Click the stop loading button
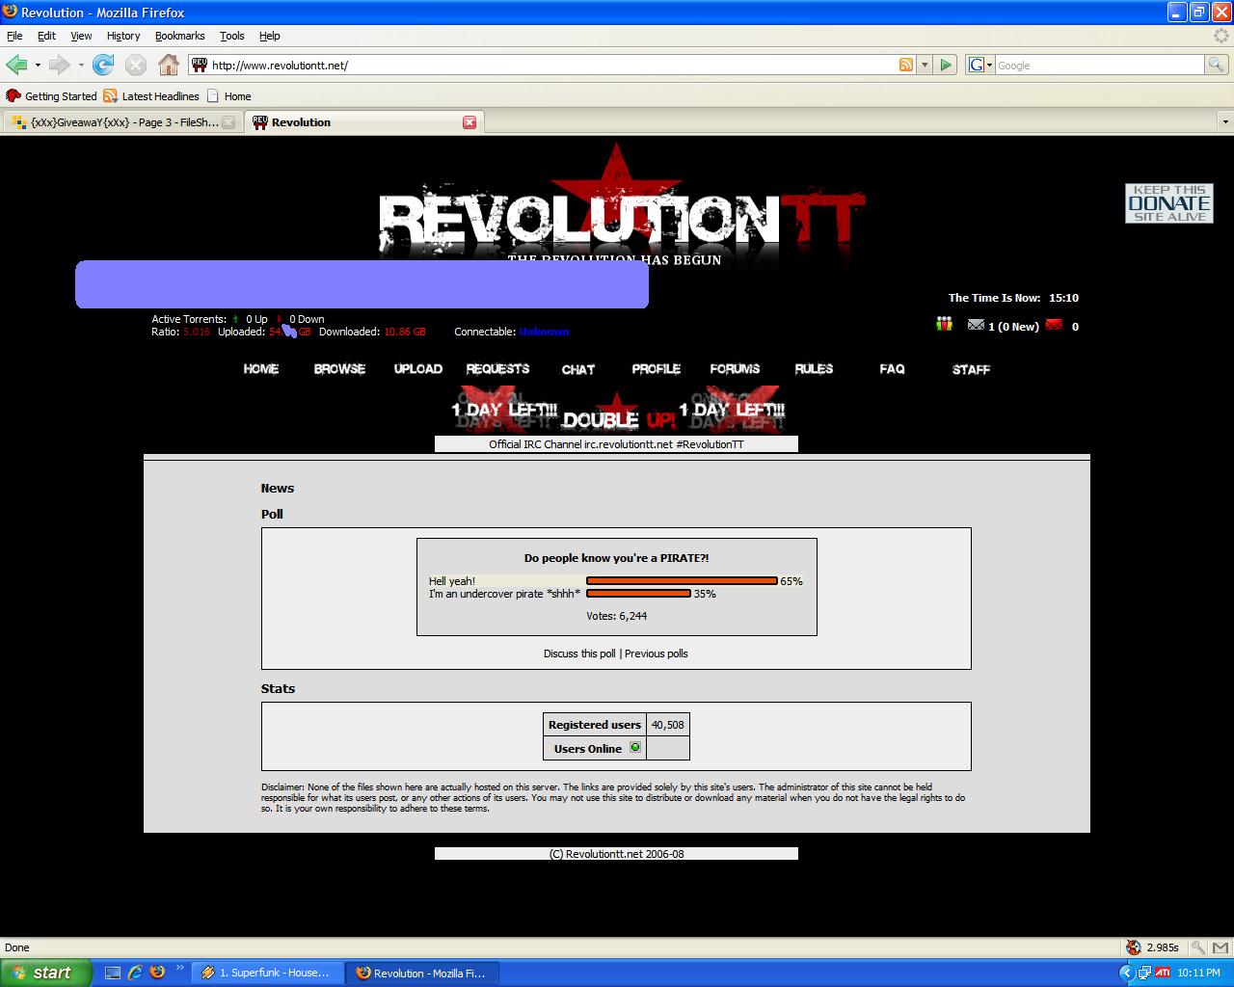 tap(136, 65)
